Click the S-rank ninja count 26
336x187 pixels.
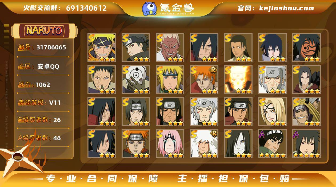point(57,120)
